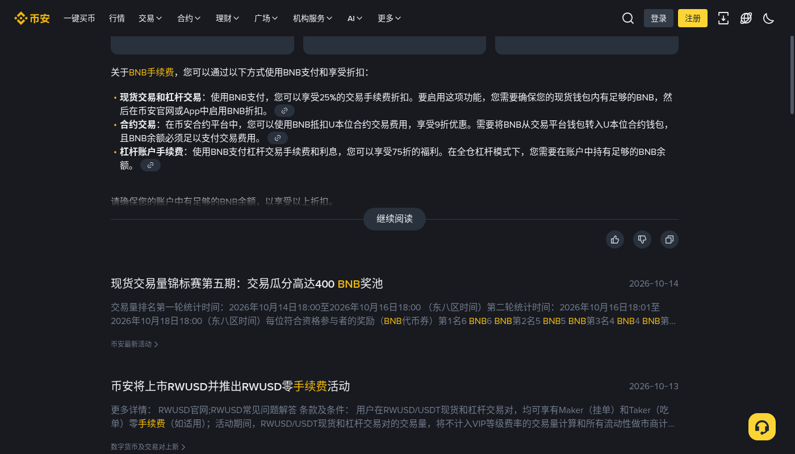This screenshot has height=454, width=795.
Task: Click the 请确保您的账户中有足够的BNB余额 line
Action: pyautogui.click(x=224, y=201)
